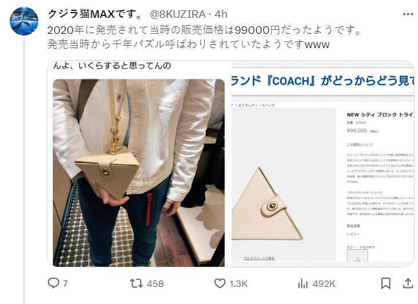This screenshot has width=418, height=304.
Task: Visit the @8KUZIRA handle
Action: (177, 14)
